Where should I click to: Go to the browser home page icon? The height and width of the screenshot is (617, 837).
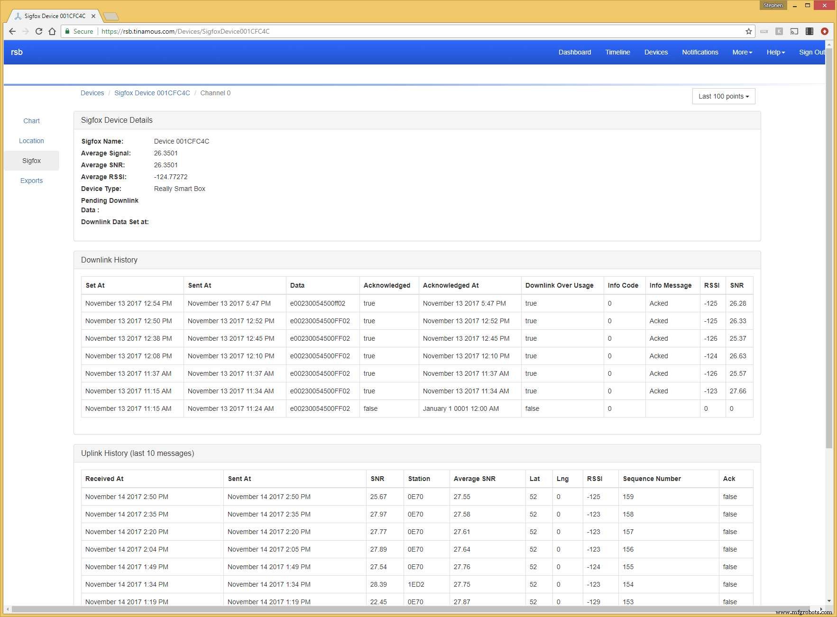click(x=52, y=31)
